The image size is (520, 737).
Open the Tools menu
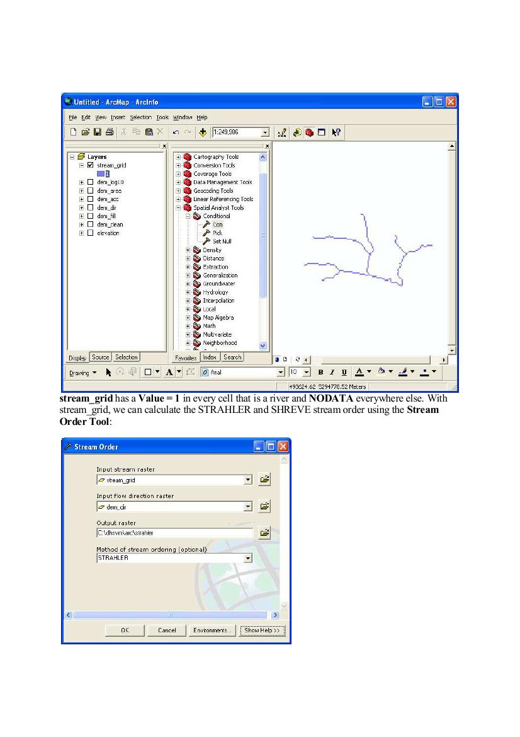[x=162, y=117]
